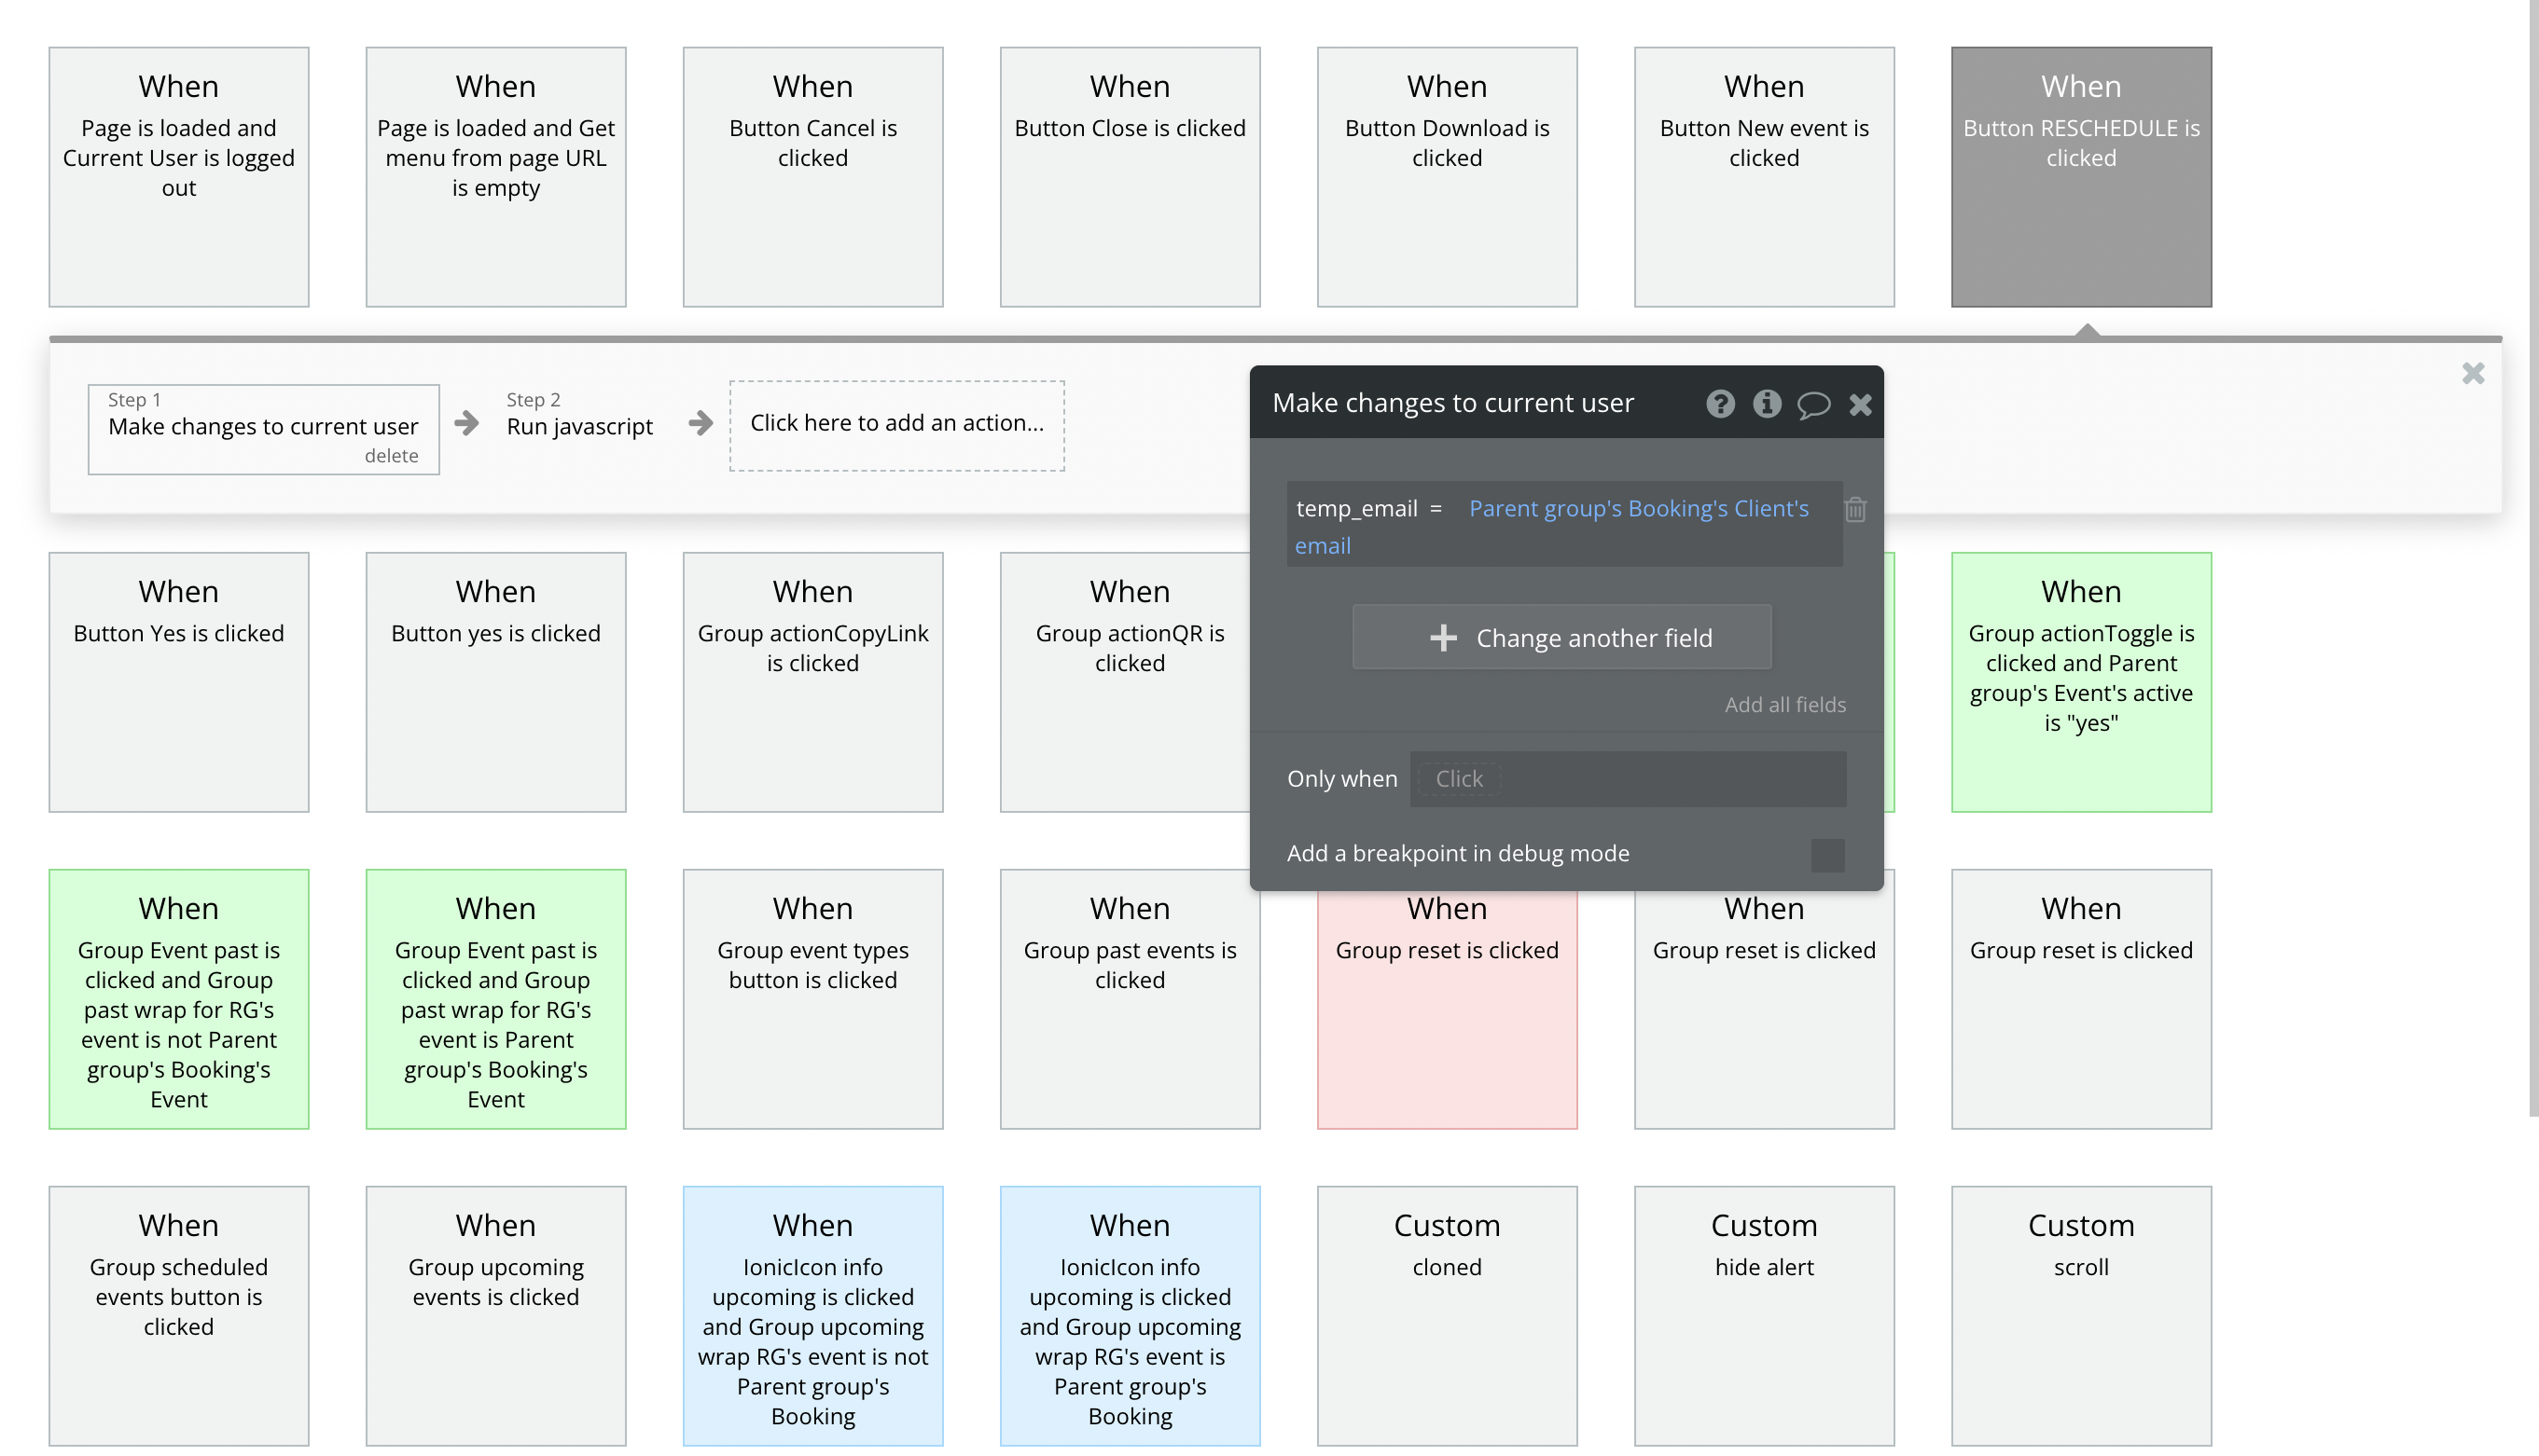The width and height of the screenshot is (2539, 1456).
Task: Click Change another field button
Action: [1561, 638]
